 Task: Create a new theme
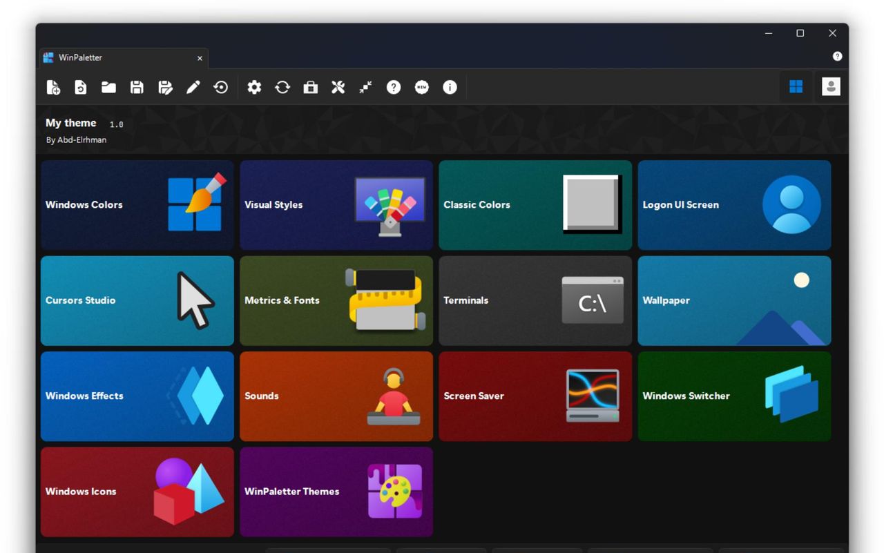tap(53, 87)
